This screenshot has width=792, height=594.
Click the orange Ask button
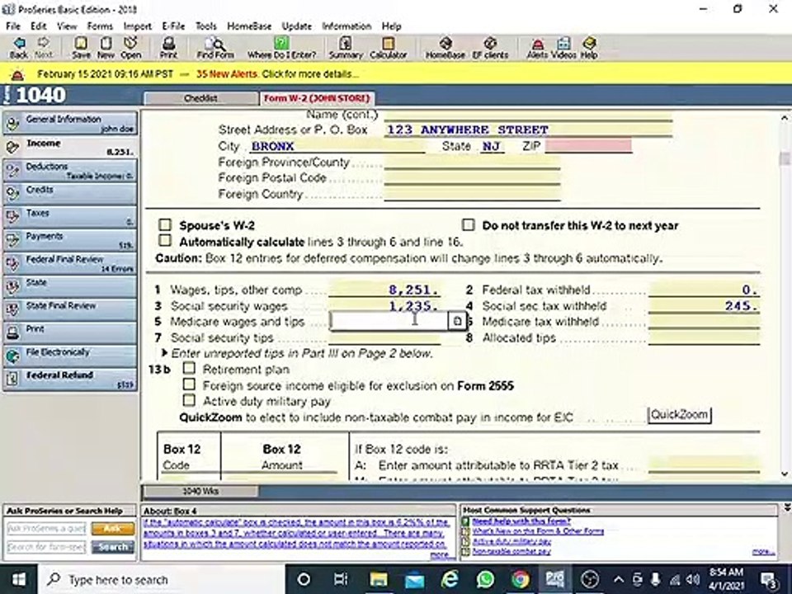coord(113,528)
